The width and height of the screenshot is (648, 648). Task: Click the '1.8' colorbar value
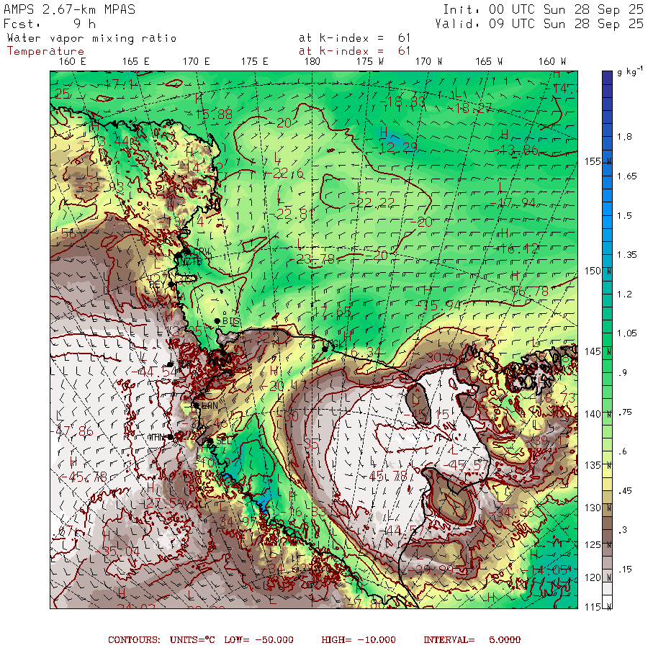pyautogui.click(x=624, y=137)
